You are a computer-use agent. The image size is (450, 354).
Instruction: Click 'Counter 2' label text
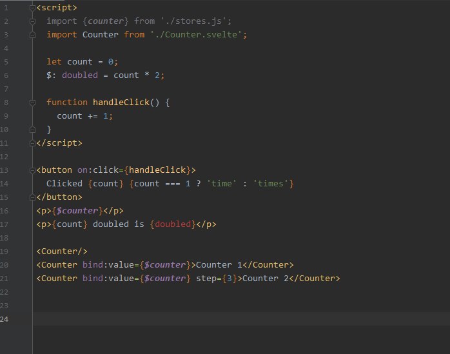pyautogui.click(x=266, y=279)
